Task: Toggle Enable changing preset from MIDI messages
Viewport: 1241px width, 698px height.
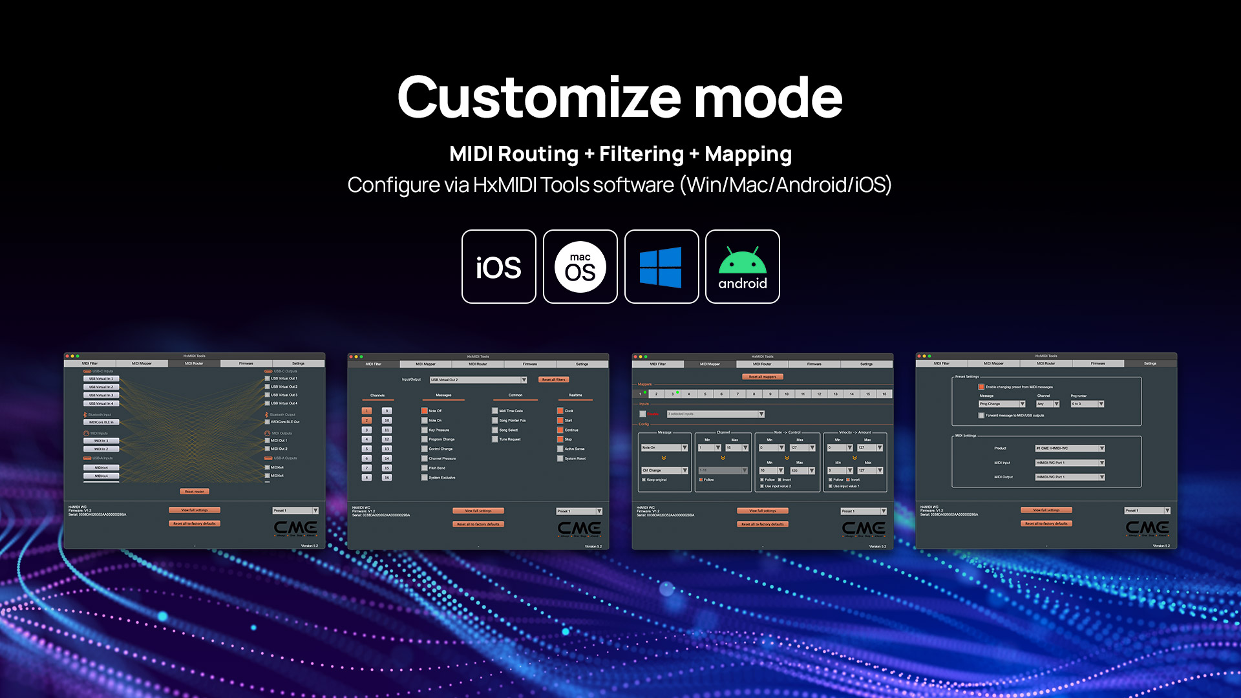Action: coord(981,386)
